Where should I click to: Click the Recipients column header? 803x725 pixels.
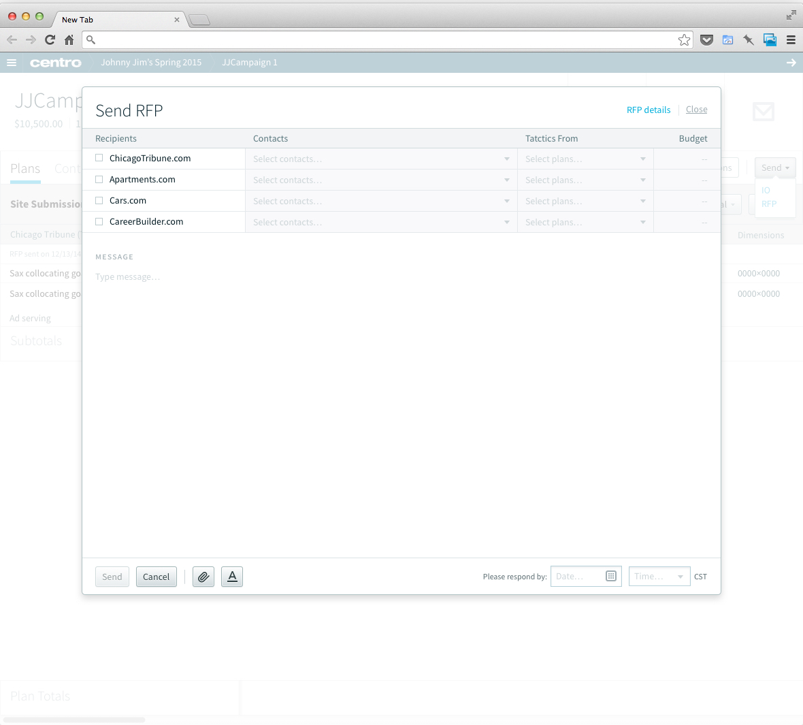116,138
